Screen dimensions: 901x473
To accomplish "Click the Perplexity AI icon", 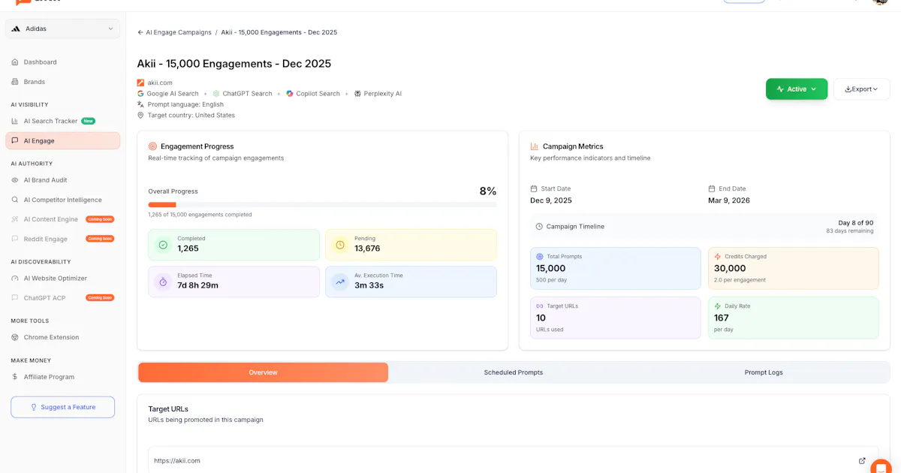I will tap(357, 94).
